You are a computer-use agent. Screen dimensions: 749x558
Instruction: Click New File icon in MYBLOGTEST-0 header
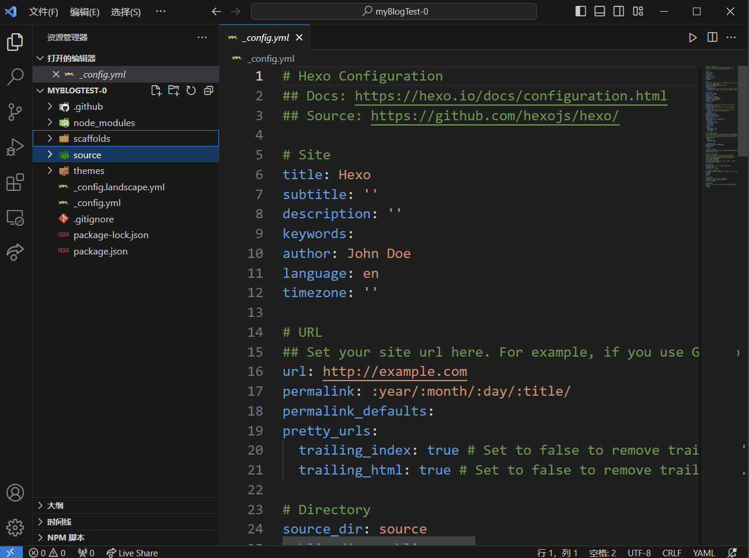pos(156,90)
